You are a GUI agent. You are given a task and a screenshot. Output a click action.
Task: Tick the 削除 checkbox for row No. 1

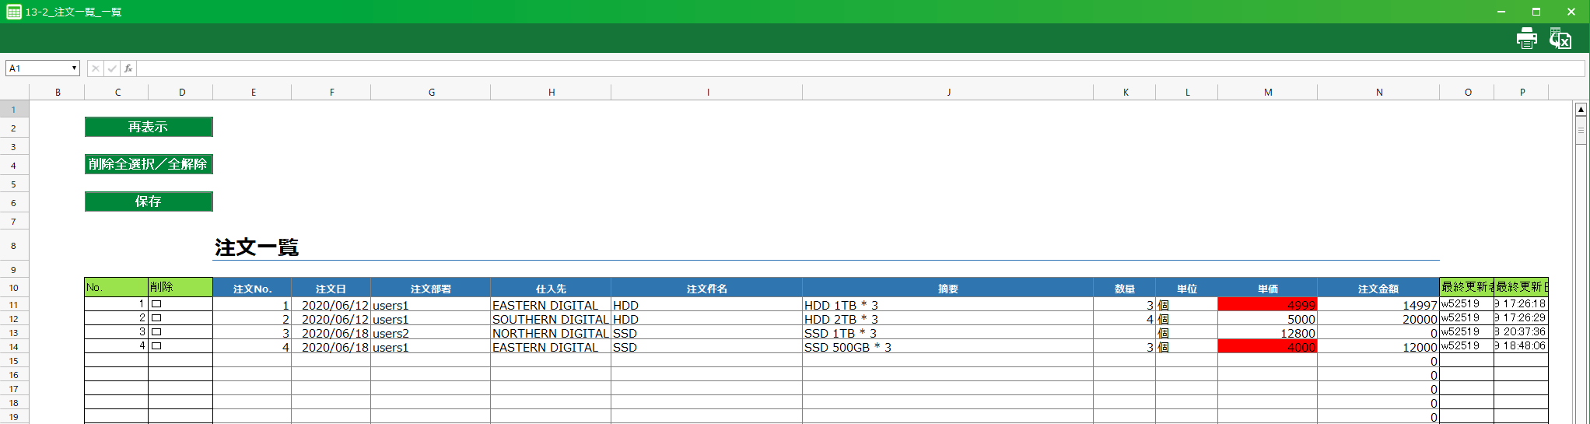(x=156, y=304)
